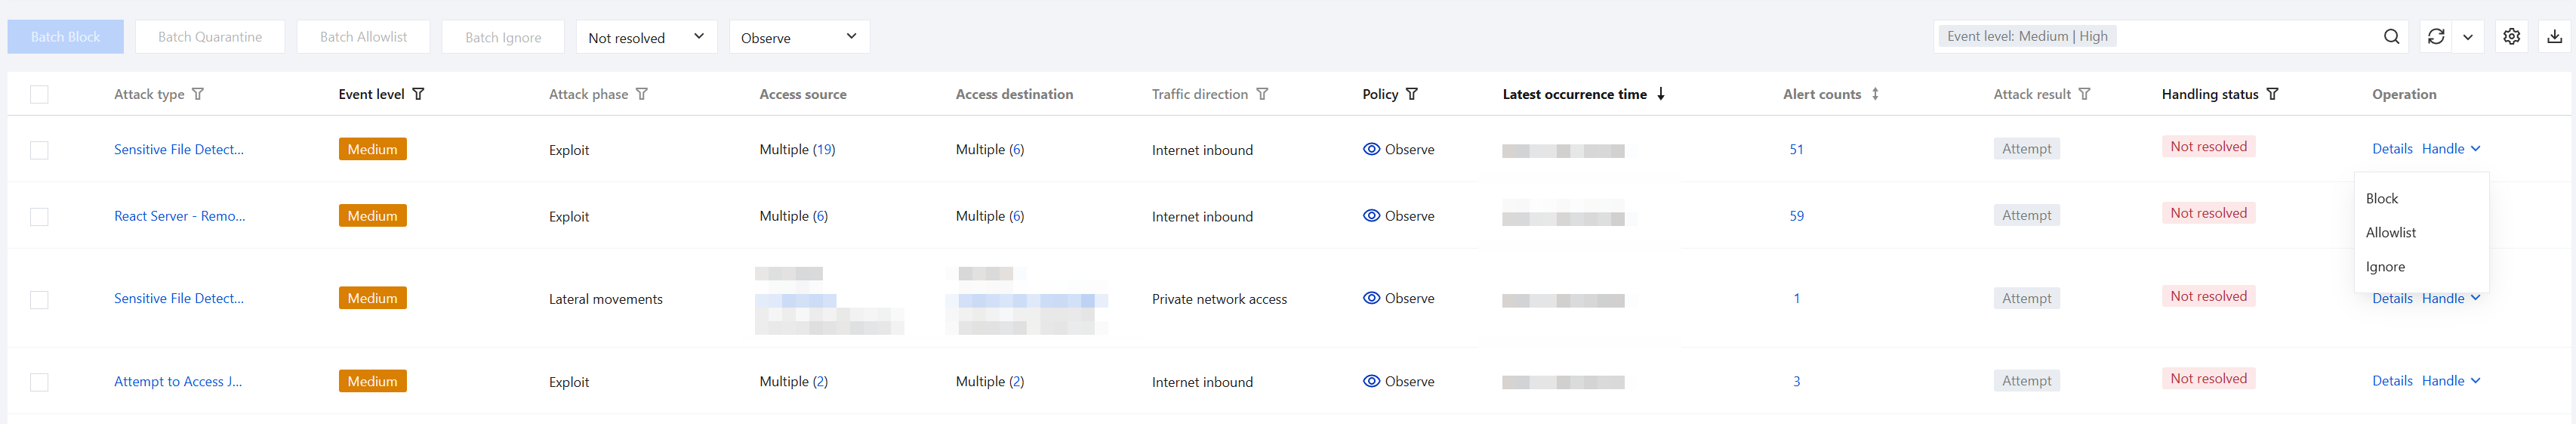Image resolution: width=2576 pixels, height=424 pixels.
Task: Expand the Observe policy dropdown
Action: (x=798, y=37)
